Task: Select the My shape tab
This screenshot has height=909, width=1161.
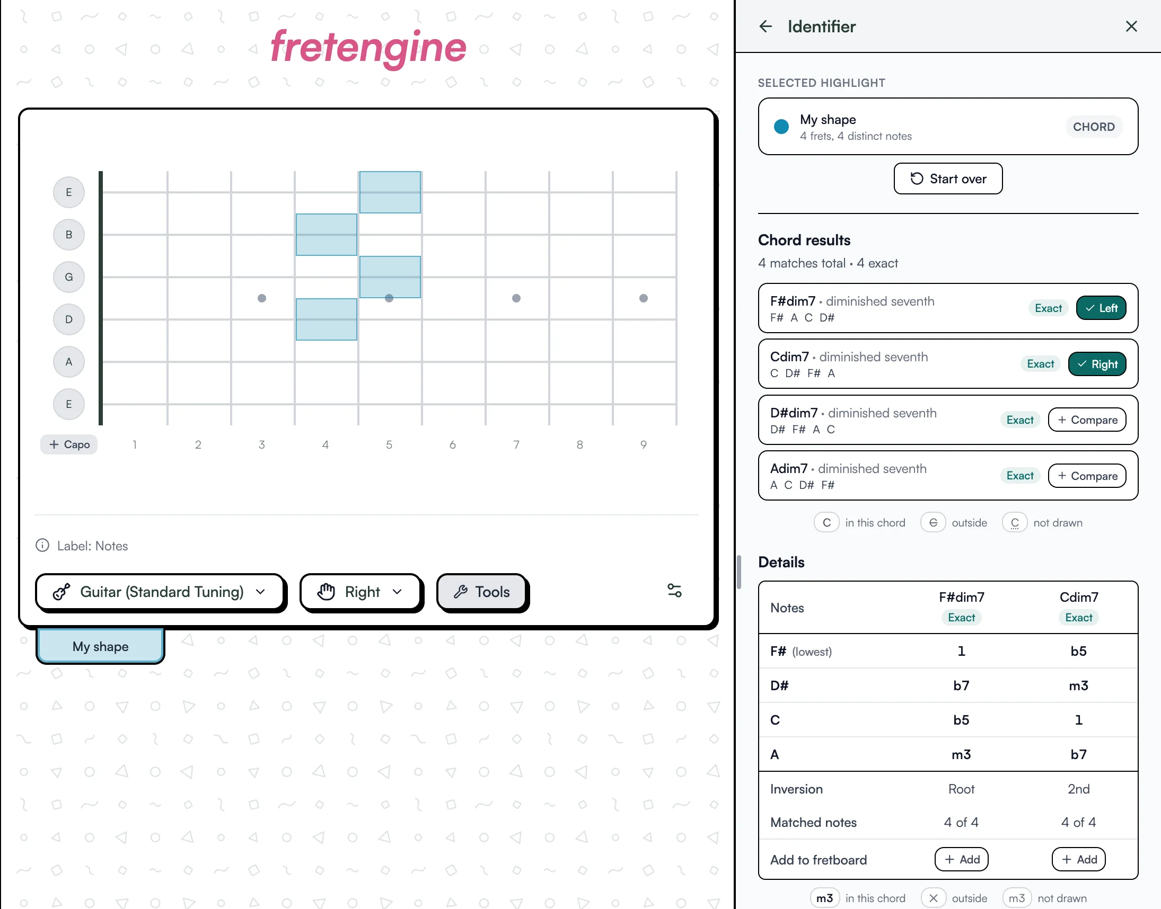Action: coord(100,646)
